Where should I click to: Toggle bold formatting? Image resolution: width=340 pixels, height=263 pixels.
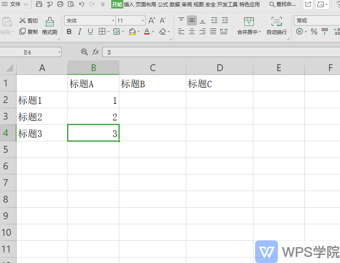pyautogui.click(x=69, y=32)
